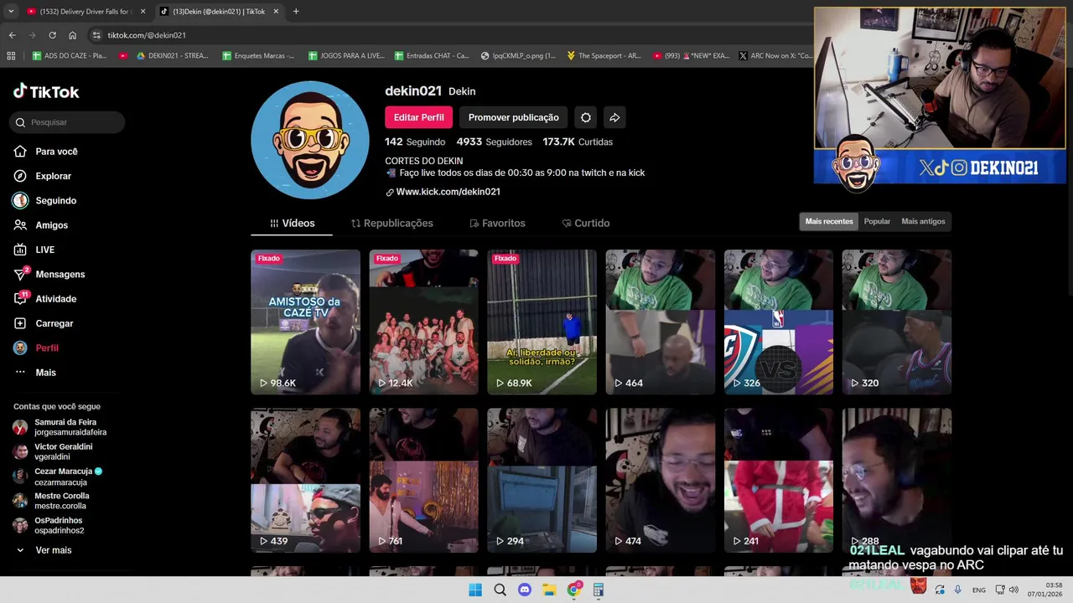Open the AMISTOSO da CAZÉ TV video
The width and height of the screenshot is (1073, 603).
point(305,322)
